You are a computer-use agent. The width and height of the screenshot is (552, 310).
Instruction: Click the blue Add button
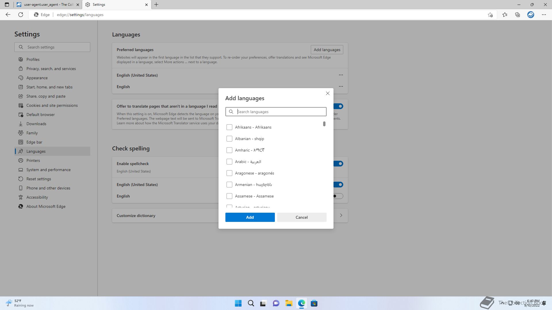tap(250, 217)
